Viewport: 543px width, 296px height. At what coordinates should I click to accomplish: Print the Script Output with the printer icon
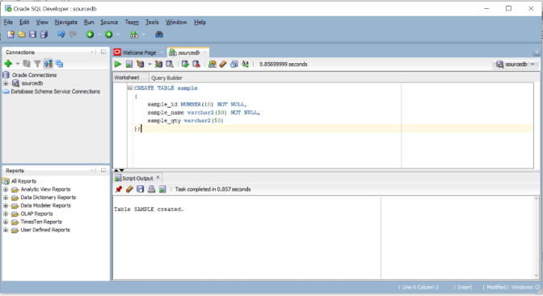[151, 189]
